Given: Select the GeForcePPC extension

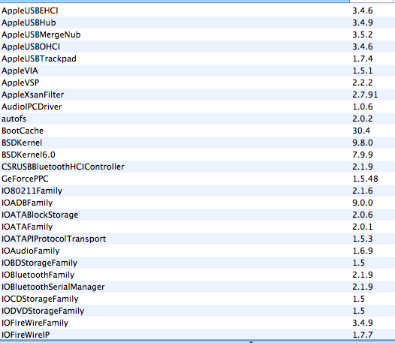Looking at the screenshot, I should coord(197,179).
